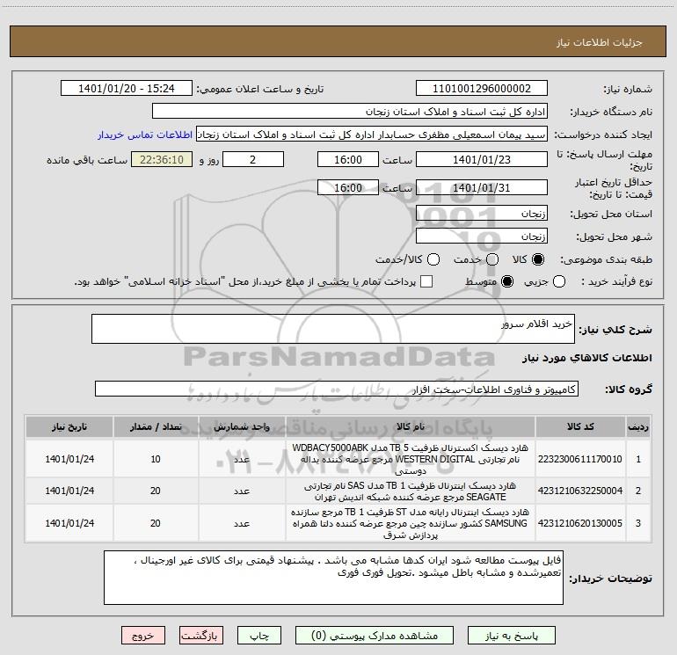This screenshot has height=655, width=677.
Task: Click the نام کالا column header
Action: coord(411,427)
